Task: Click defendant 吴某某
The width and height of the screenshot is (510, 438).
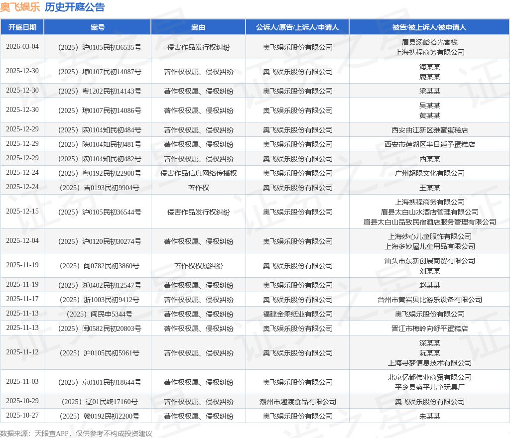Action: 429,106
